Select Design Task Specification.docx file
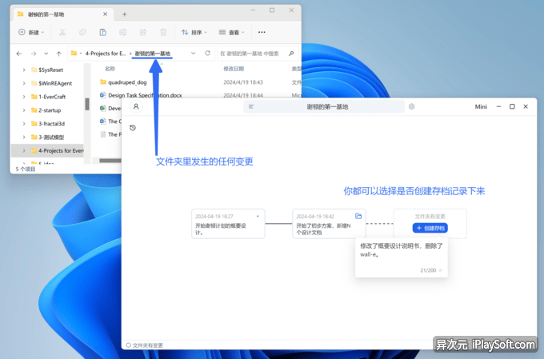Viewport: 544px width, 359px height. click(x=141, y=95)
